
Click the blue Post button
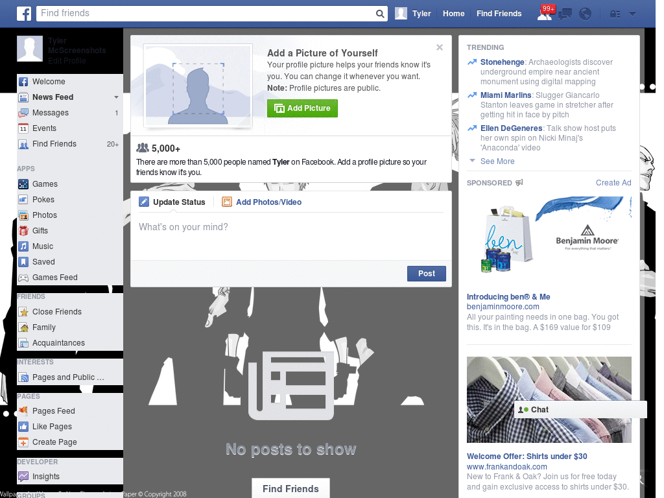(x=427, y=274)
